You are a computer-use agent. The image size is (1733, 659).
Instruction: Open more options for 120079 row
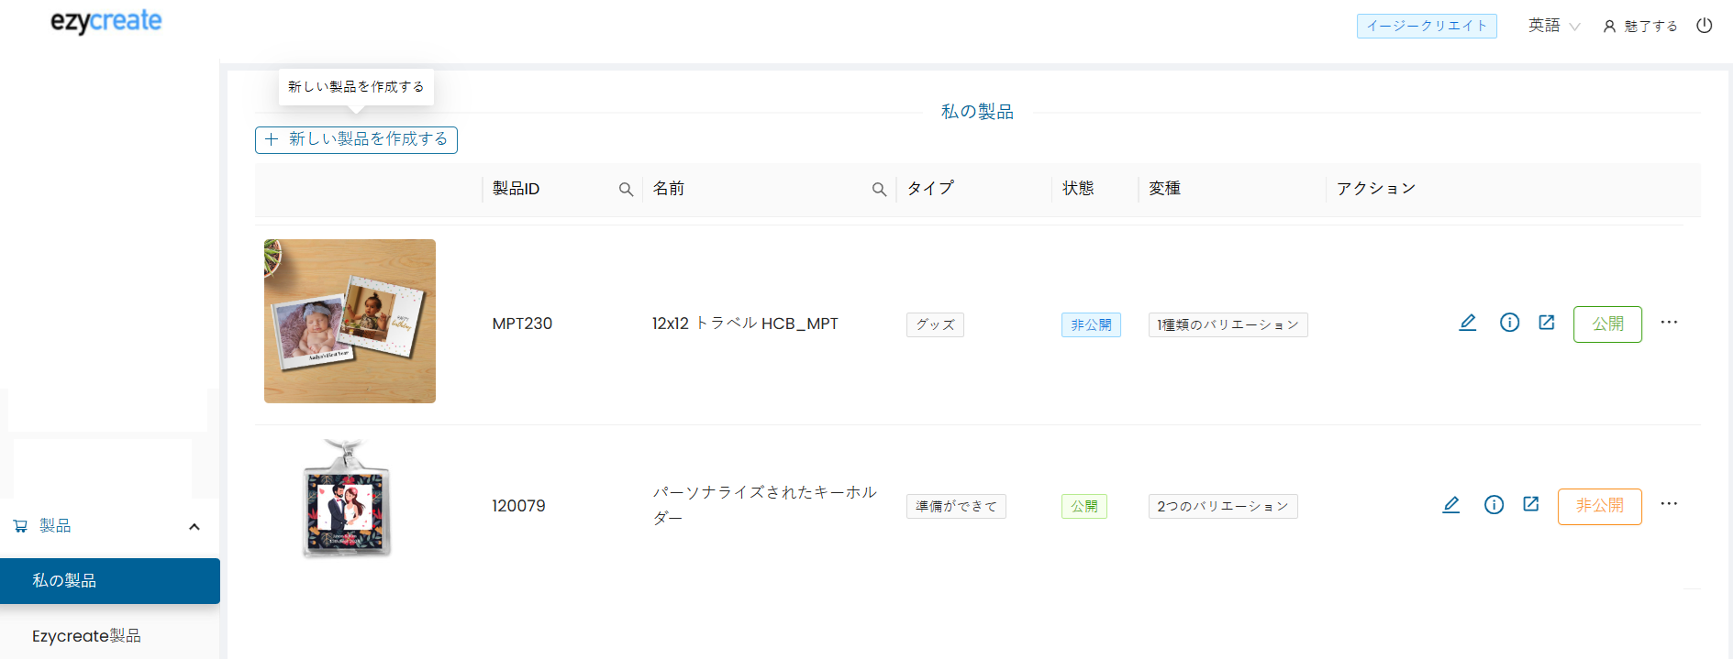pyautogui.click(x=1669, y=503)
